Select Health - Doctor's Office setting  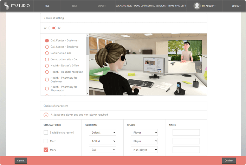point(47,66)
